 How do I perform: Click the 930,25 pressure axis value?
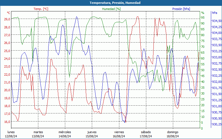pyautogui.click(x=217, y=124)
